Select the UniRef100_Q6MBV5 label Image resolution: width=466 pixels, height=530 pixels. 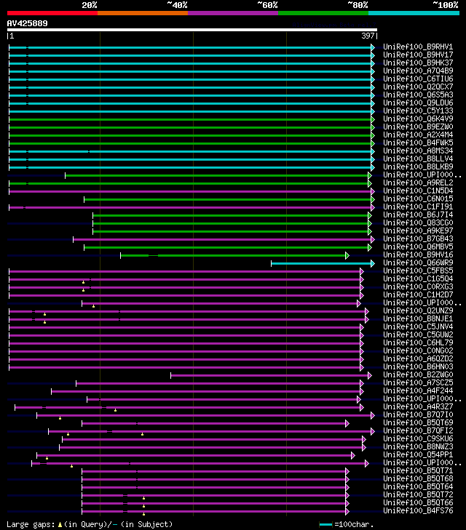418,246
